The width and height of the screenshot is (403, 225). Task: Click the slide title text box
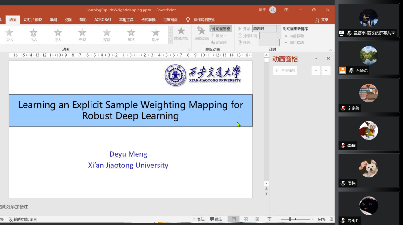click(x=131, y=110)
